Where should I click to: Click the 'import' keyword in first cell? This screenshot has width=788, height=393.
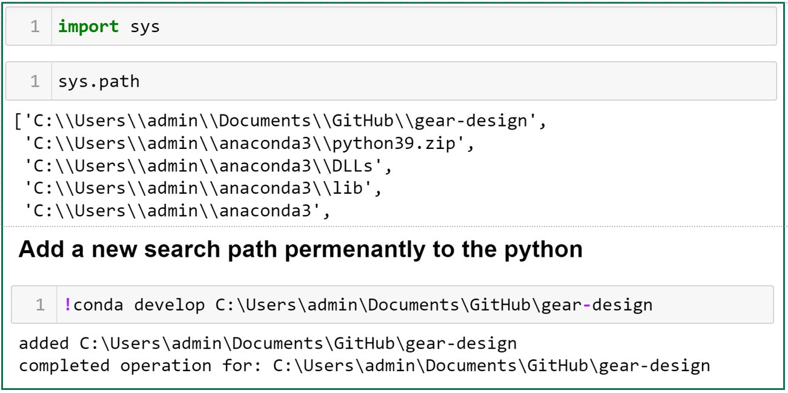(88, 27)
